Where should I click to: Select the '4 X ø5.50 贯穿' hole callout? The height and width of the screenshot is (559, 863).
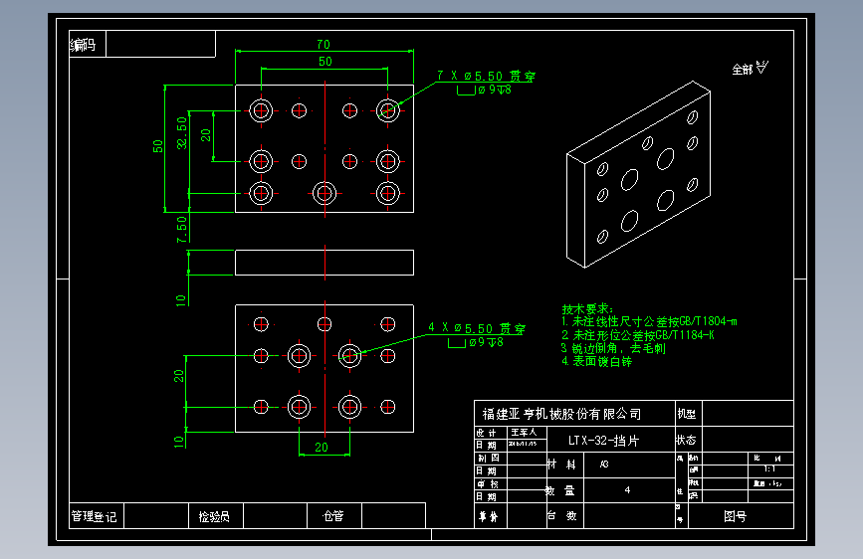tap(477, 328)
